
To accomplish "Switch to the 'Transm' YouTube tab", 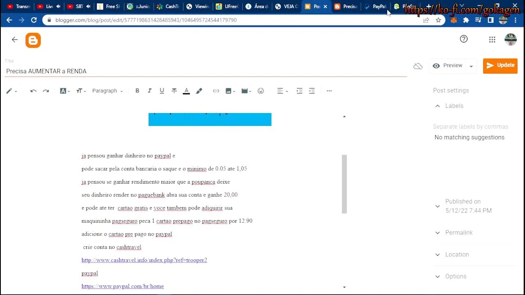I will pos(19,7).
